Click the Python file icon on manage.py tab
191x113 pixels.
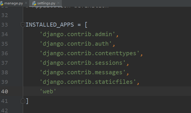point(1,3)
